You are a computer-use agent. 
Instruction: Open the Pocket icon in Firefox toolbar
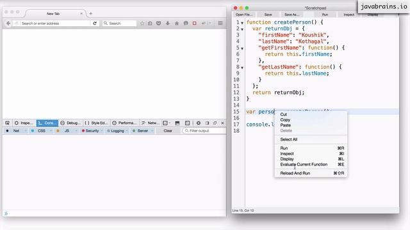158,23
